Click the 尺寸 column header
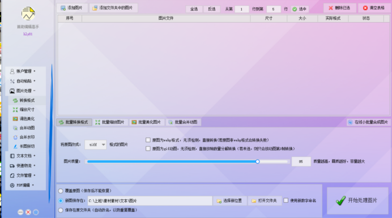 coord(269,18)
